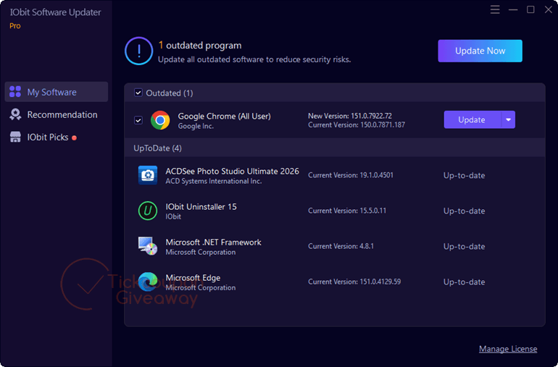The width and height of the screenshot is (558, 367).
Task: Click the Outdated (1) header label
Action: (x=170, y=93)
